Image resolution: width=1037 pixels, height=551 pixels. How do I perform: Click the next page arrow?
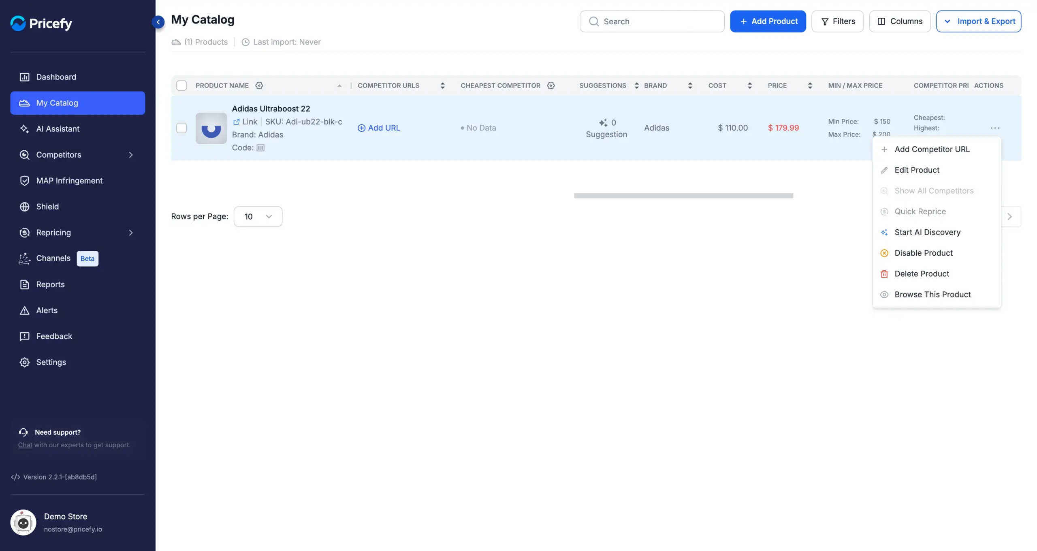click(1010, 216)
